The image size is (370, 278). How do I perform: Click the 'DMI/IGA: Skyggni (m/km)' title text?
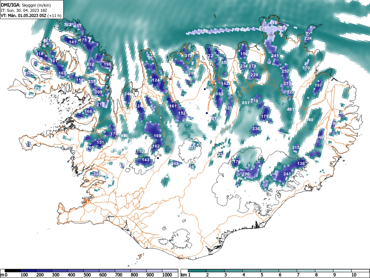pos(26,5)
